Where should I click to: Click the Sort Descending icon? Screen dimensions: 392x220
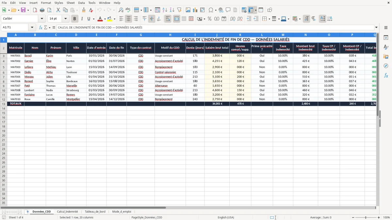click(172, 10)
